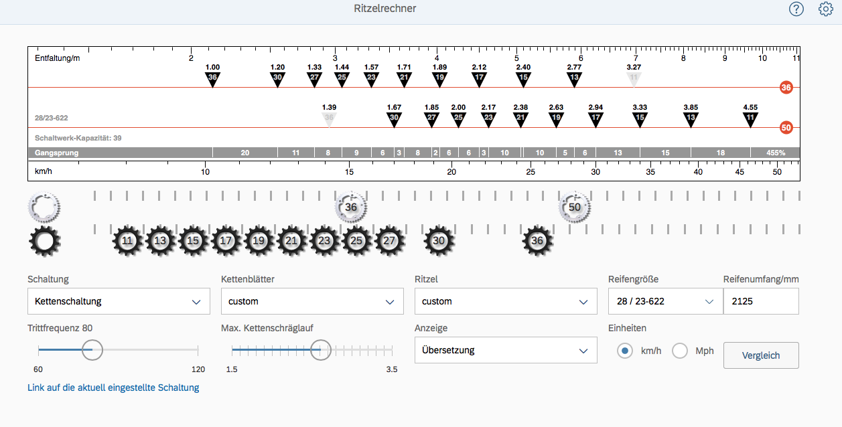The image size is (842, 427).
Task: Open the help question mark icon
Action: tap(796, 9)
